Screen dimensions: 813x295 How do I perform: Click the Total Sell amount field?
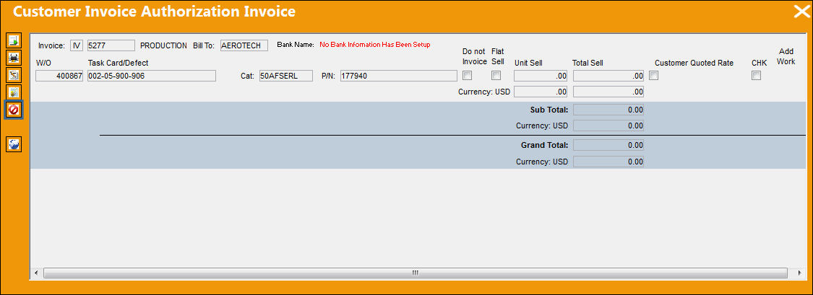coord(608,76)
